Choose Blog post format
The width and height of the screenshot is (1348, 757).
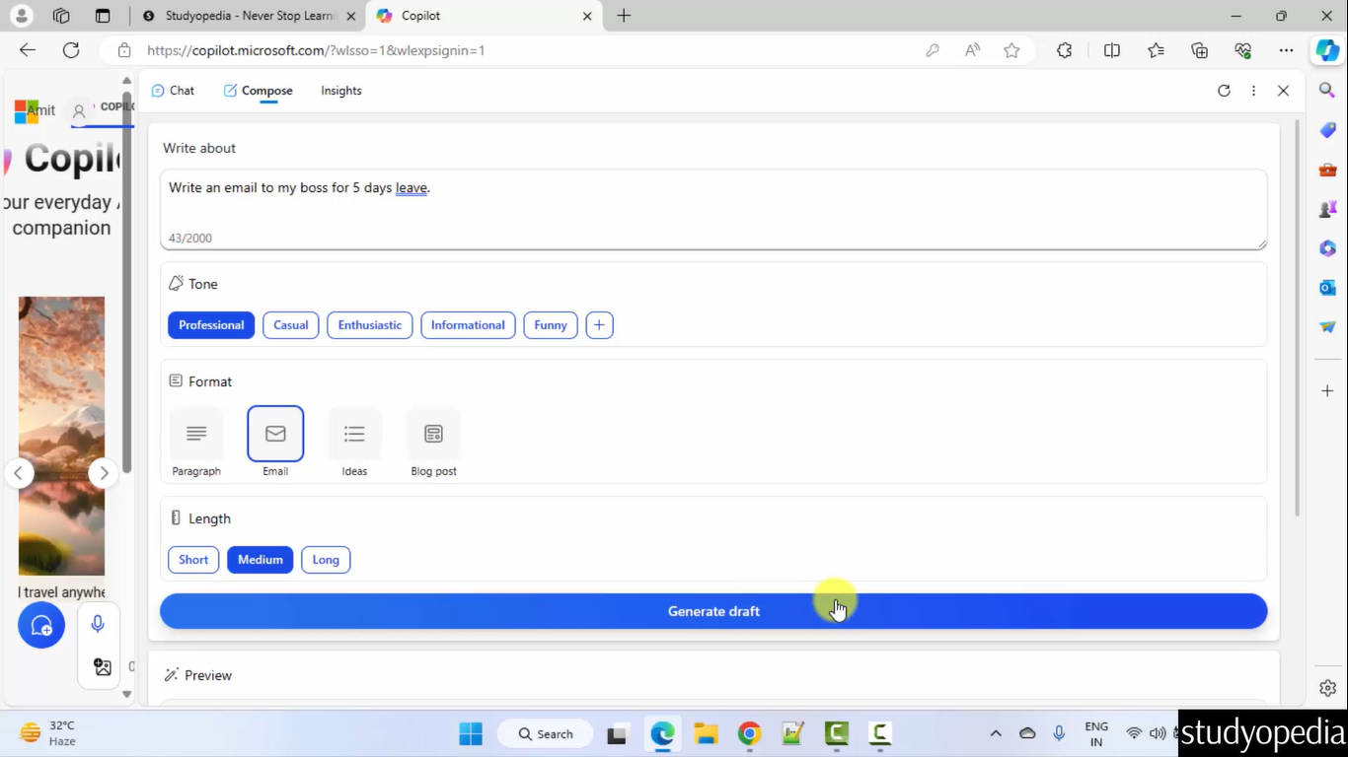[433, 443]
